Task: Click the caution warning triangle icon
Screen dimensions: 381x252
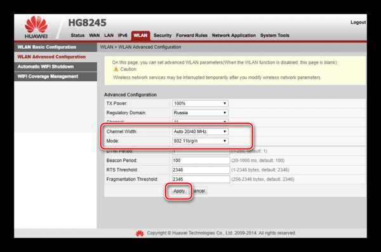Action: 116,69
